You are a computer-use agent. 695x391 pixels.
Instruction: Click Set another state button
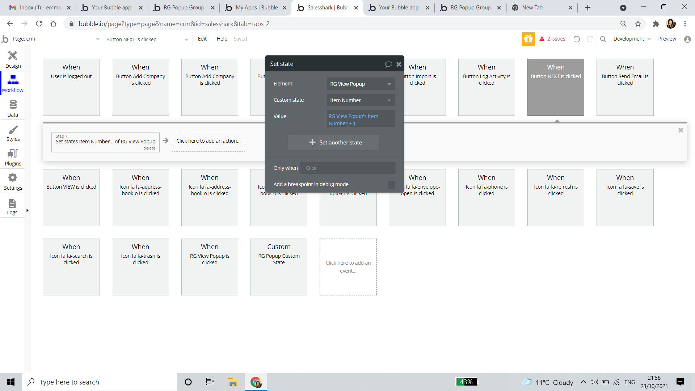[333, 143]
